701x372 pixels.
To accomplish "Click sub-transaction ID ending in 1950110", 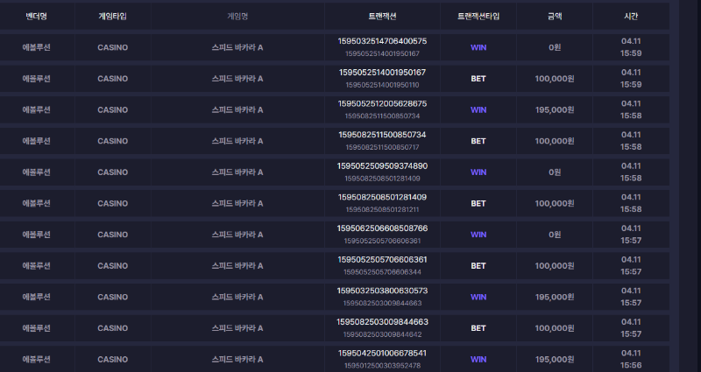I will (x=382, y=85).
